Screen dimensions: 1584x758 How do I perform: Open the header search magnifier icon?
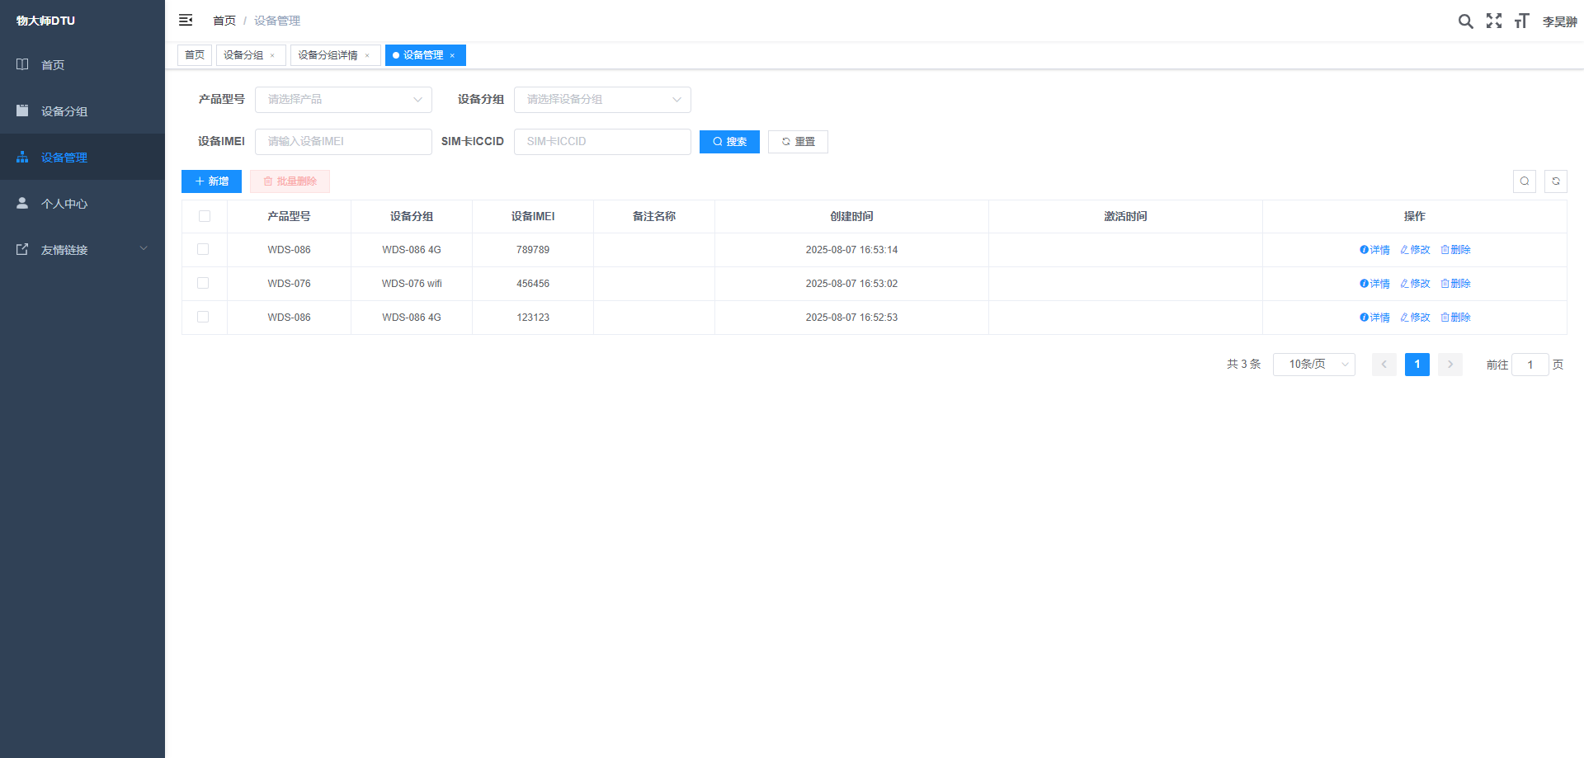pyautogui.click(x=1465, y=21)
